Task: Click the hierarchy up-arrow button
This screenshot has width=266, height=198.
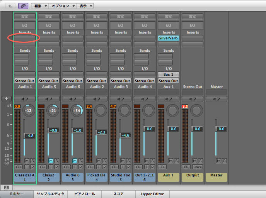Action: pyautogui.click(x=10, y=6)
